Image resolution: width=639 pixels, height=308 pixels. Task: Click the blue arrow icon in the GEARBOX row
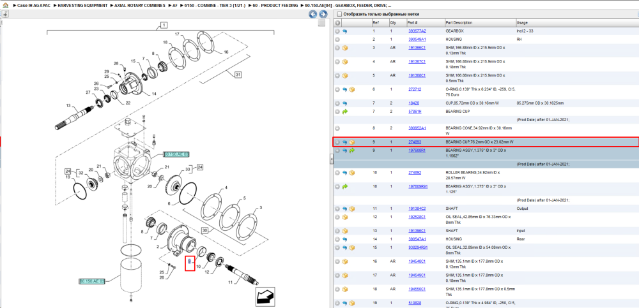coord(345,31)
